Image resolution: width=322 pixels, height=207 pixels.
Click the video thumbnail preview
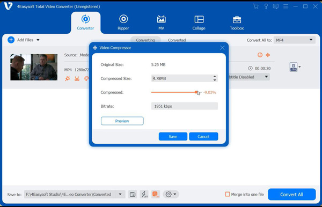point(34,67)
